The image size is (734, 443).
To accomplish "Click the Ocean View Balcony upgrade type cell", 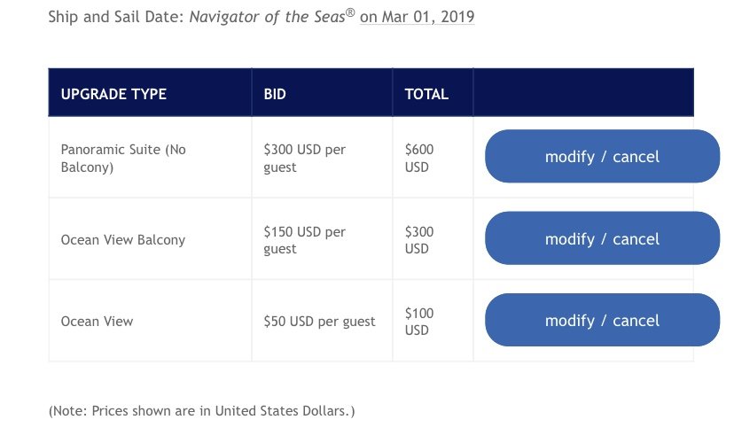I will (123, 240).
